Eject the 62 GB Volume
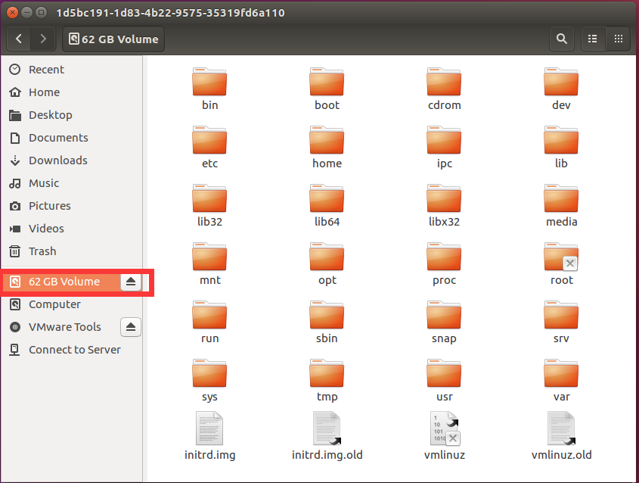Screen dimensions: 639x483 point(131,282)
